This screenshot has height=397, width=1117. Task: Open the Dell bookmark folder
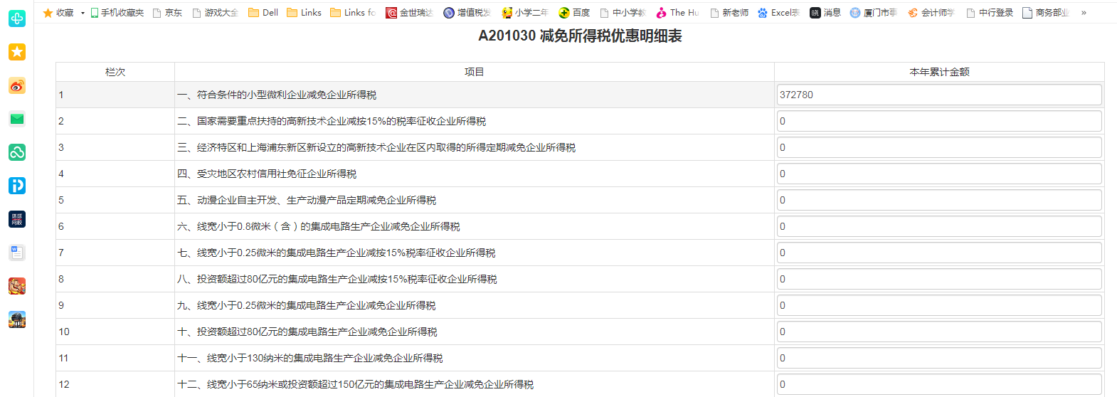[x=263, y=13]
